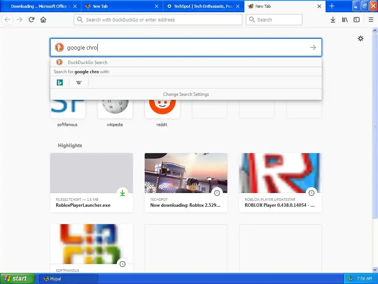Select DuckDuckGo Search suggestion row
378x284 pixels.
coord(186,62)
